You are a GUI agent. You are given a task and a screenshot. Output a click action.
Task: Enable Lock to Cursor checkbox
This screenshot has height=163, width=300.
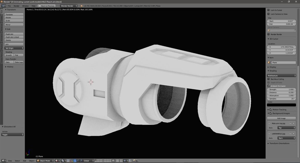click(x=268, y=10)
